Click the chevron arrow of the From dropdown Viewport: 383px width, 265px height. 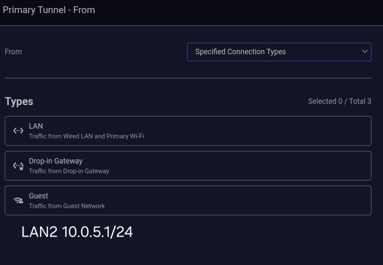tap(364, 52)
